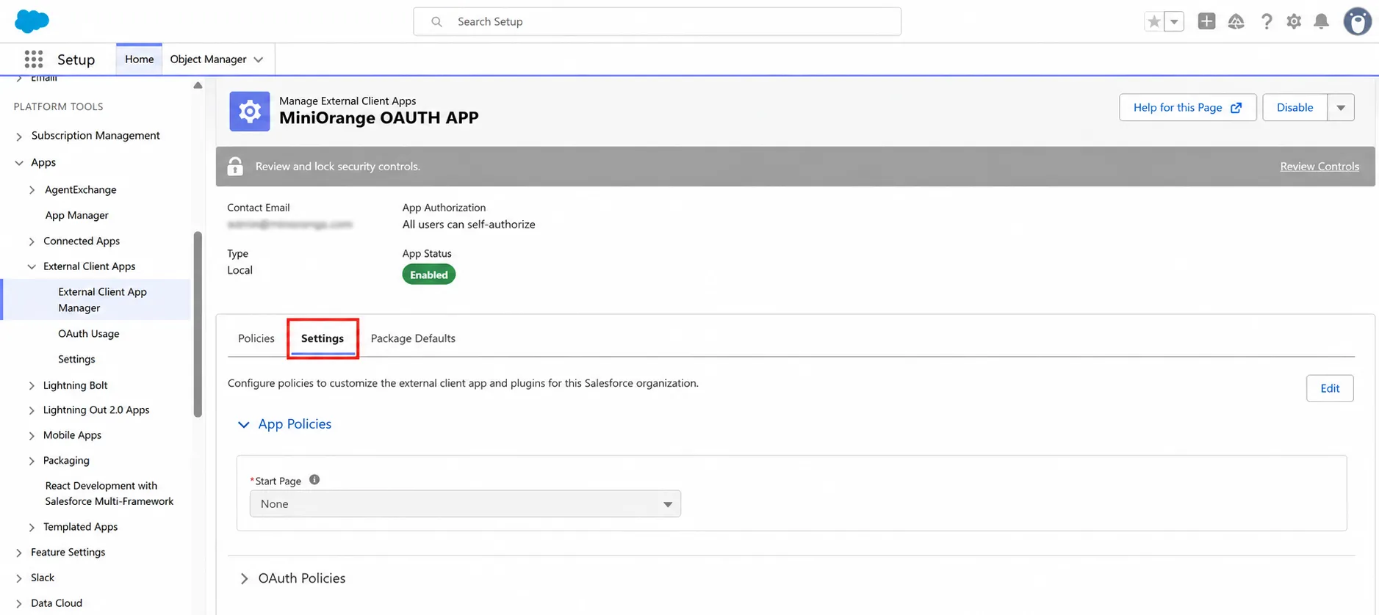Open Global Actions plus icon
1379x615 pixels.
click(1206, 21)
